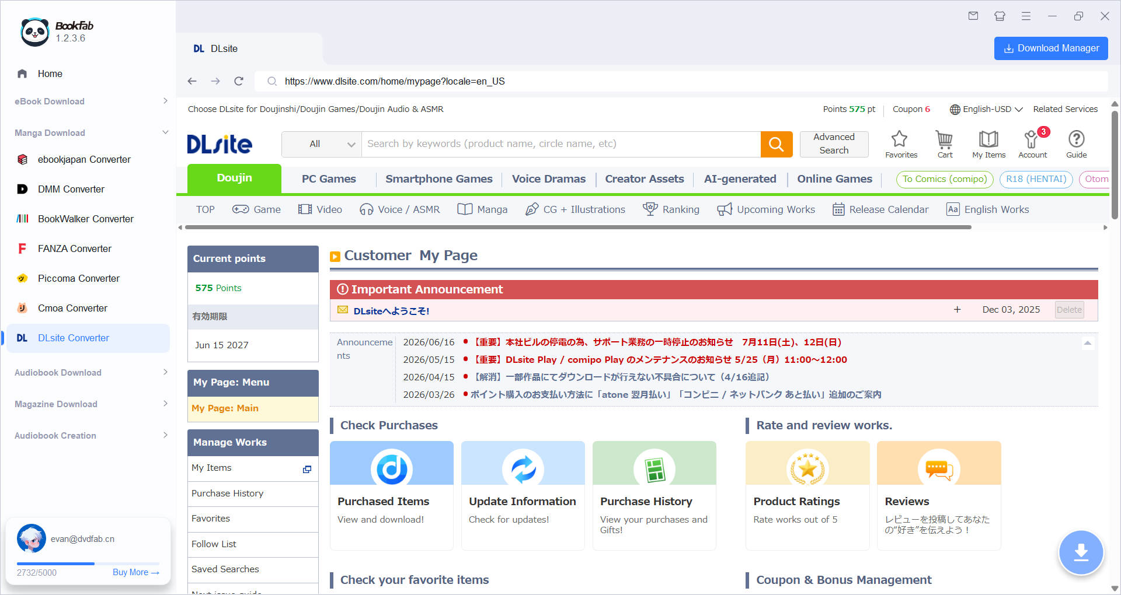Open Voice / ASMR sub navigation
Viewport: 1121px width, 595px height.
click(x=399, y=209)
